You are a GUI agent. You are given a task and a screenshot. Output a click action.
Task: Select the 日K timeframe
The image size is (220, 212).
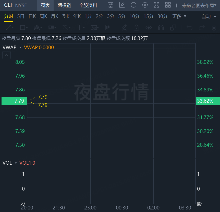[32, 16]
